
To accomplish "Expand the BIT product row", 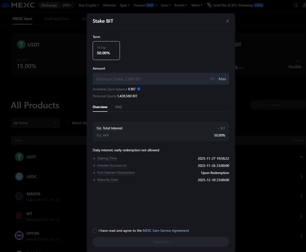I will [301, 216].
